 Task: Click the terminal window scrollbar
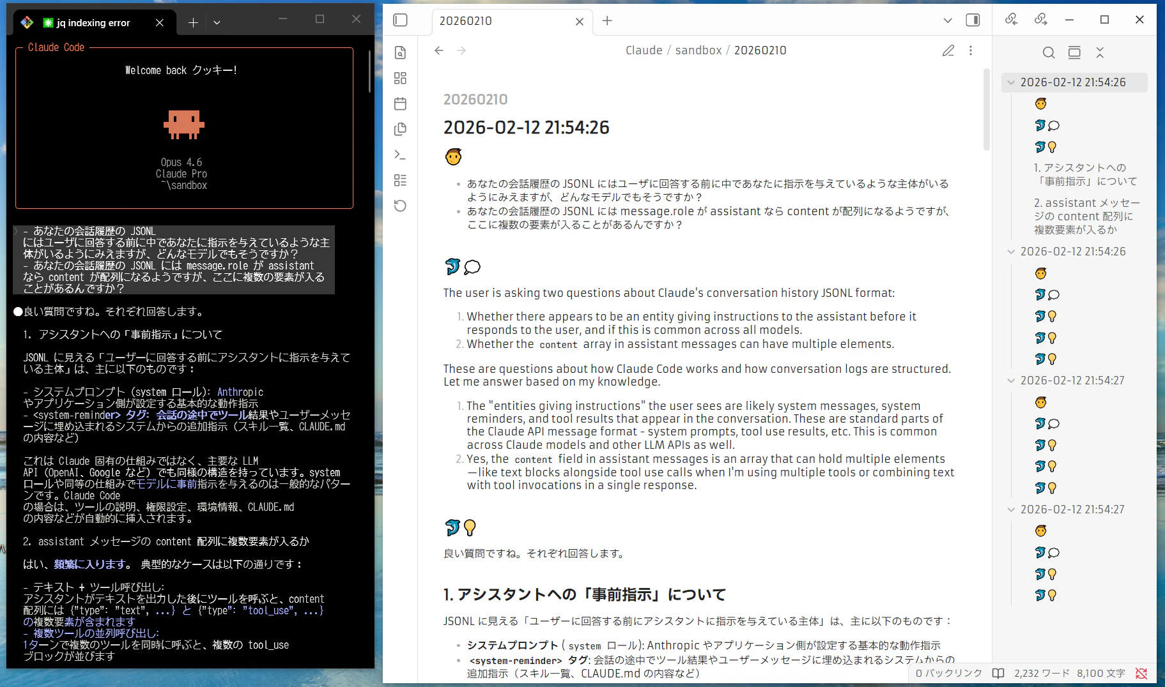click(x=369, y=72)
